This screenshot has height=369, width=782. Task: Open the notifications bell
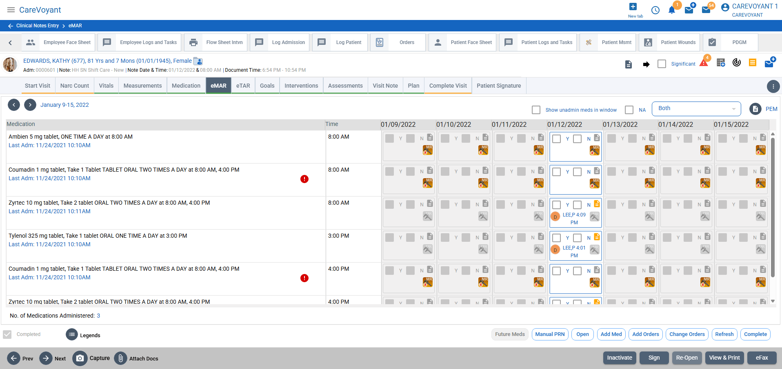pos(672,10)
